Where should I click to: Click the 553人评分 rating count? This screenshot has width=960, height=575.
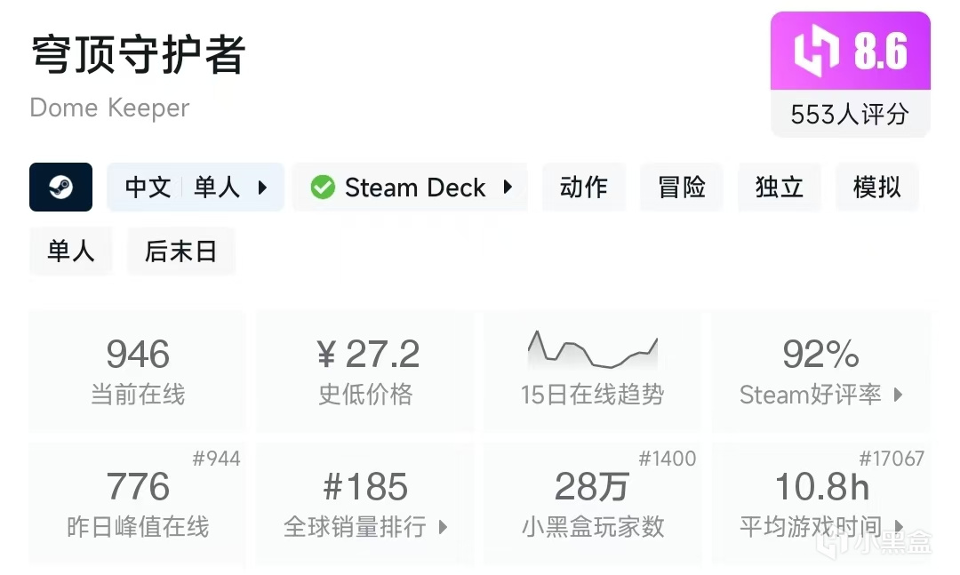point(850,115)
